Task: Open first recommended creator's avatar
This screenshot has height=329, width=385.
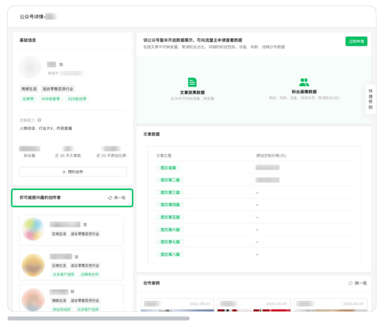Action: 34,229
